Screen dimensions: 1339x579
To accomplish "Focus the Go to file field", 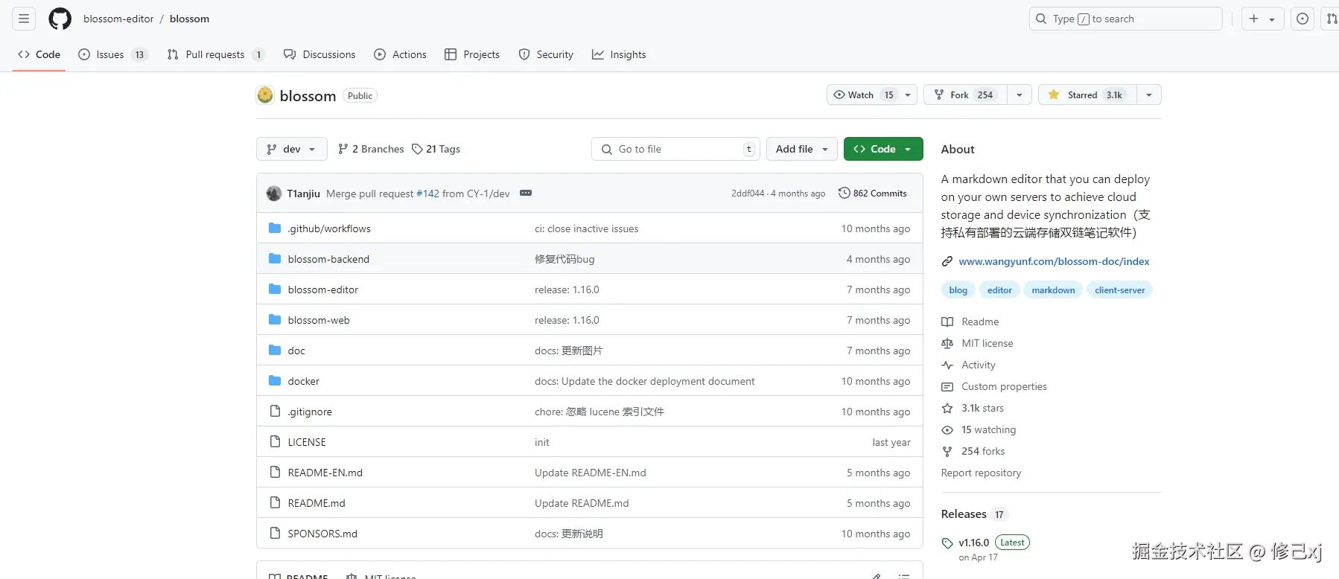I will [676, 149].
